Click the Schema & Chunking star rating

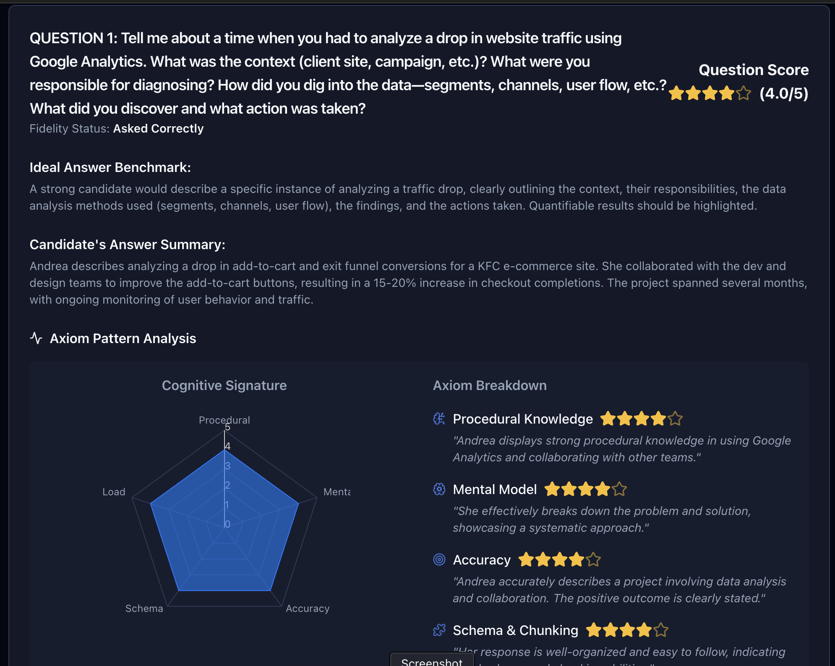627,630
